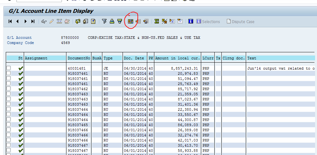Jump to the last item arrow

pyautogui.click(x=33, y=21)
